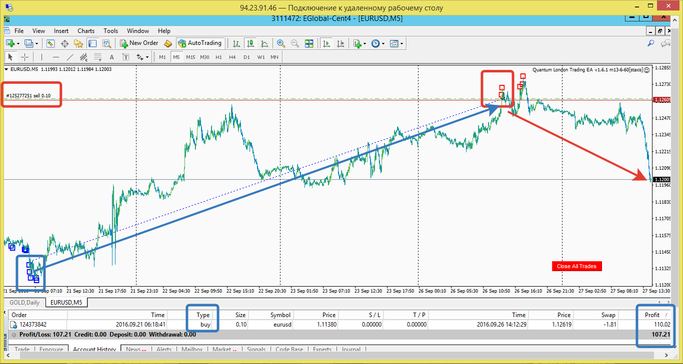
Task: Select the H1 timeframe button
Action: pyautogui.click(x=218, y=57)
